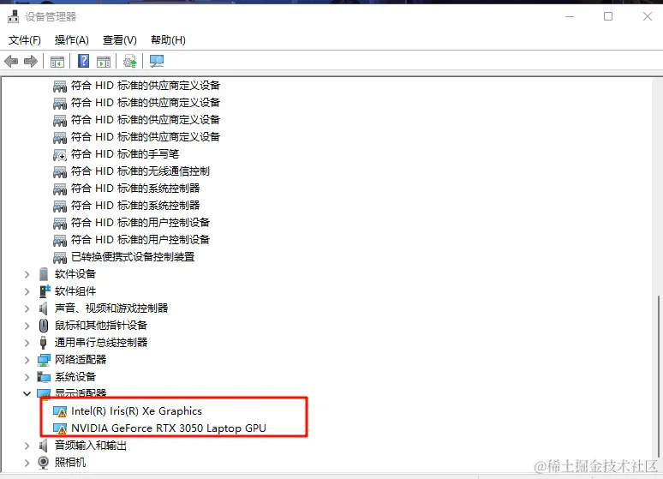The image size is (663, 479).
Task: Expand the 照相机 category
Action: click(x=27, y=463)
